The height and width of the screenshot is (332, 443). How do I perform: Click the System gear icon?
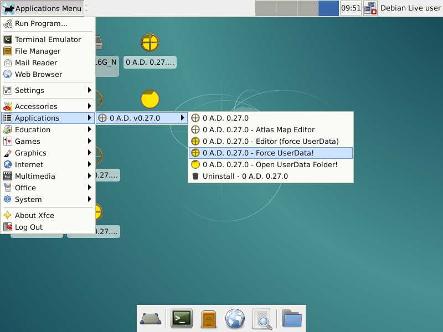coord(8,199)
